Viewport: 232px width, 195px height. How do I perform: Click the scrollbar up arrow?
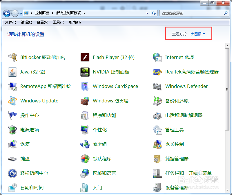[x=227, y=46]
